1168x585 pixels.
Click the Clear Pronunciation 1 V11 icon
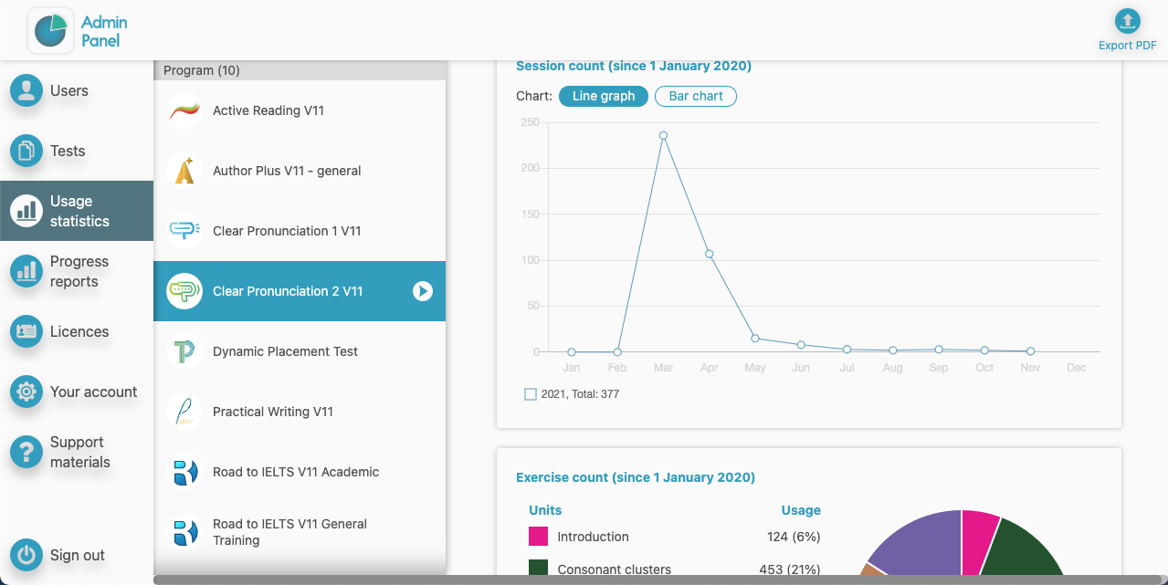tap(184, 231)
